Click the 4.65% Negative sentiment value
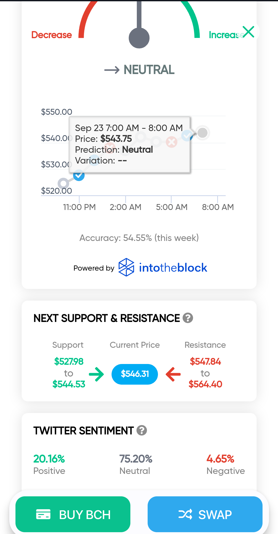This screenshot has height=534, width=278. pos(220,459)
